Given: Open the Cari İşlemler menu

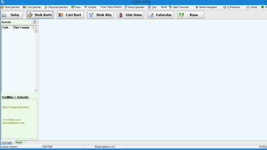Looking at the screenshot, I should (x=32, y=7).
